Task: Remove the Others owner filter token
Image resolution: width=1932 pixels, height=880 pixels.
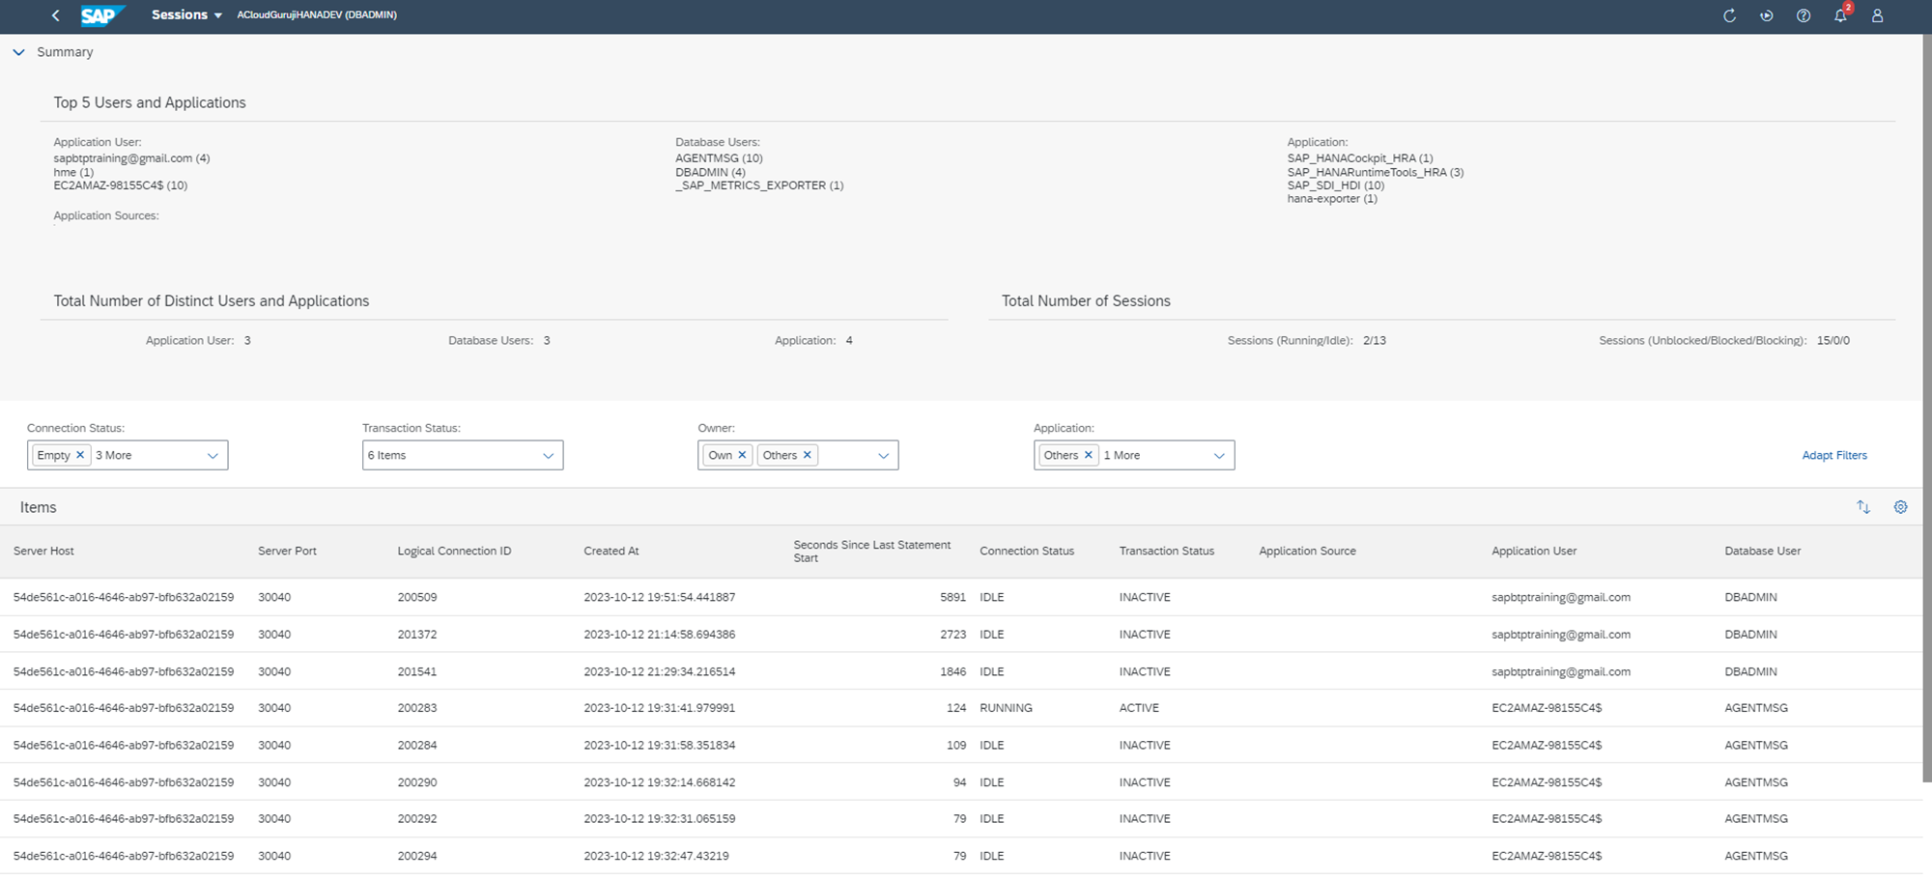Action: click(808, 455)
